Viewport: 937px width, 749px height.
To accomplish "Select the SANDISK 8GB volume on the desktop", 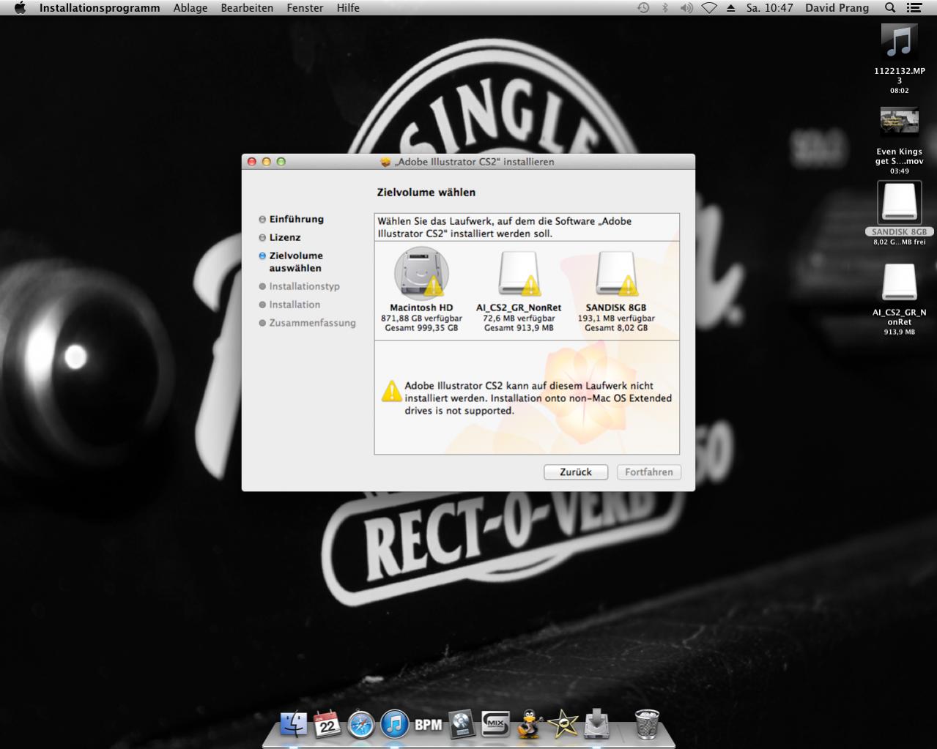I will coord(899,202).
